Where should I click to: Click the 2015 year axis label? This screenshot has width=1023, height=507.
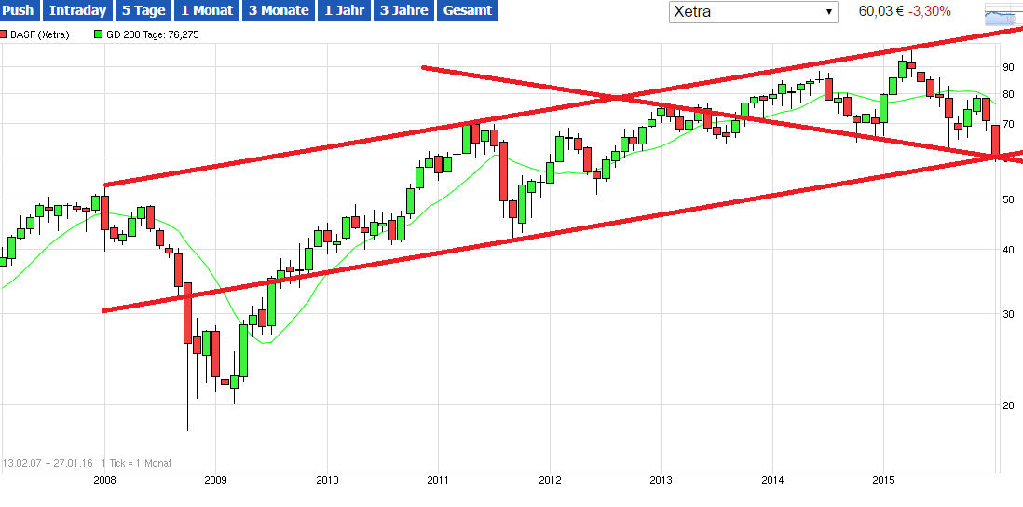click(884, 481)
